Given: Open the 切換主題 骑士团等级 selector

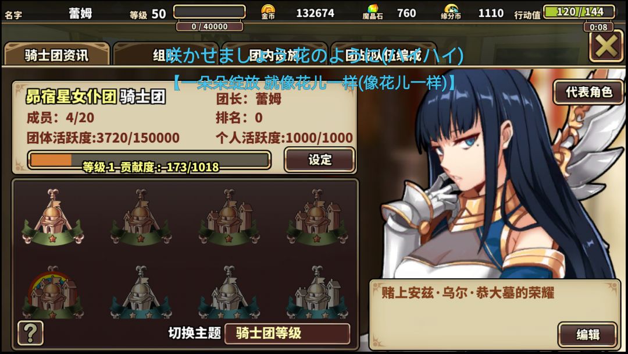Looking at the screenshot, I should (287, 333).
